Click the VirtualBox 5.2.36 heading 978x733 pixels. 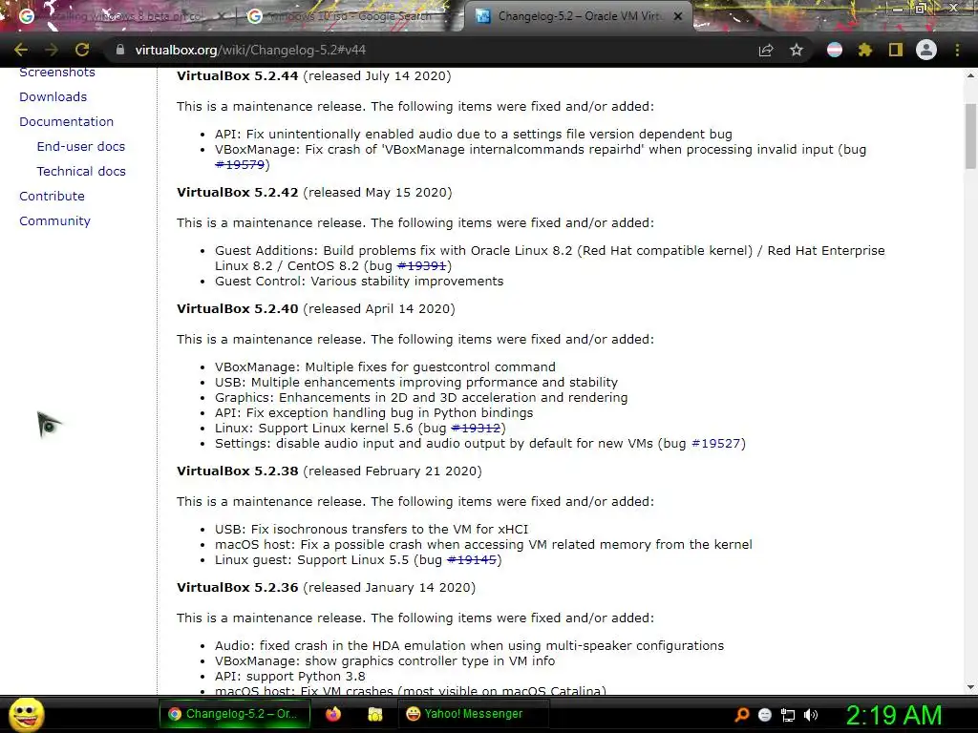tap(238, 588)
